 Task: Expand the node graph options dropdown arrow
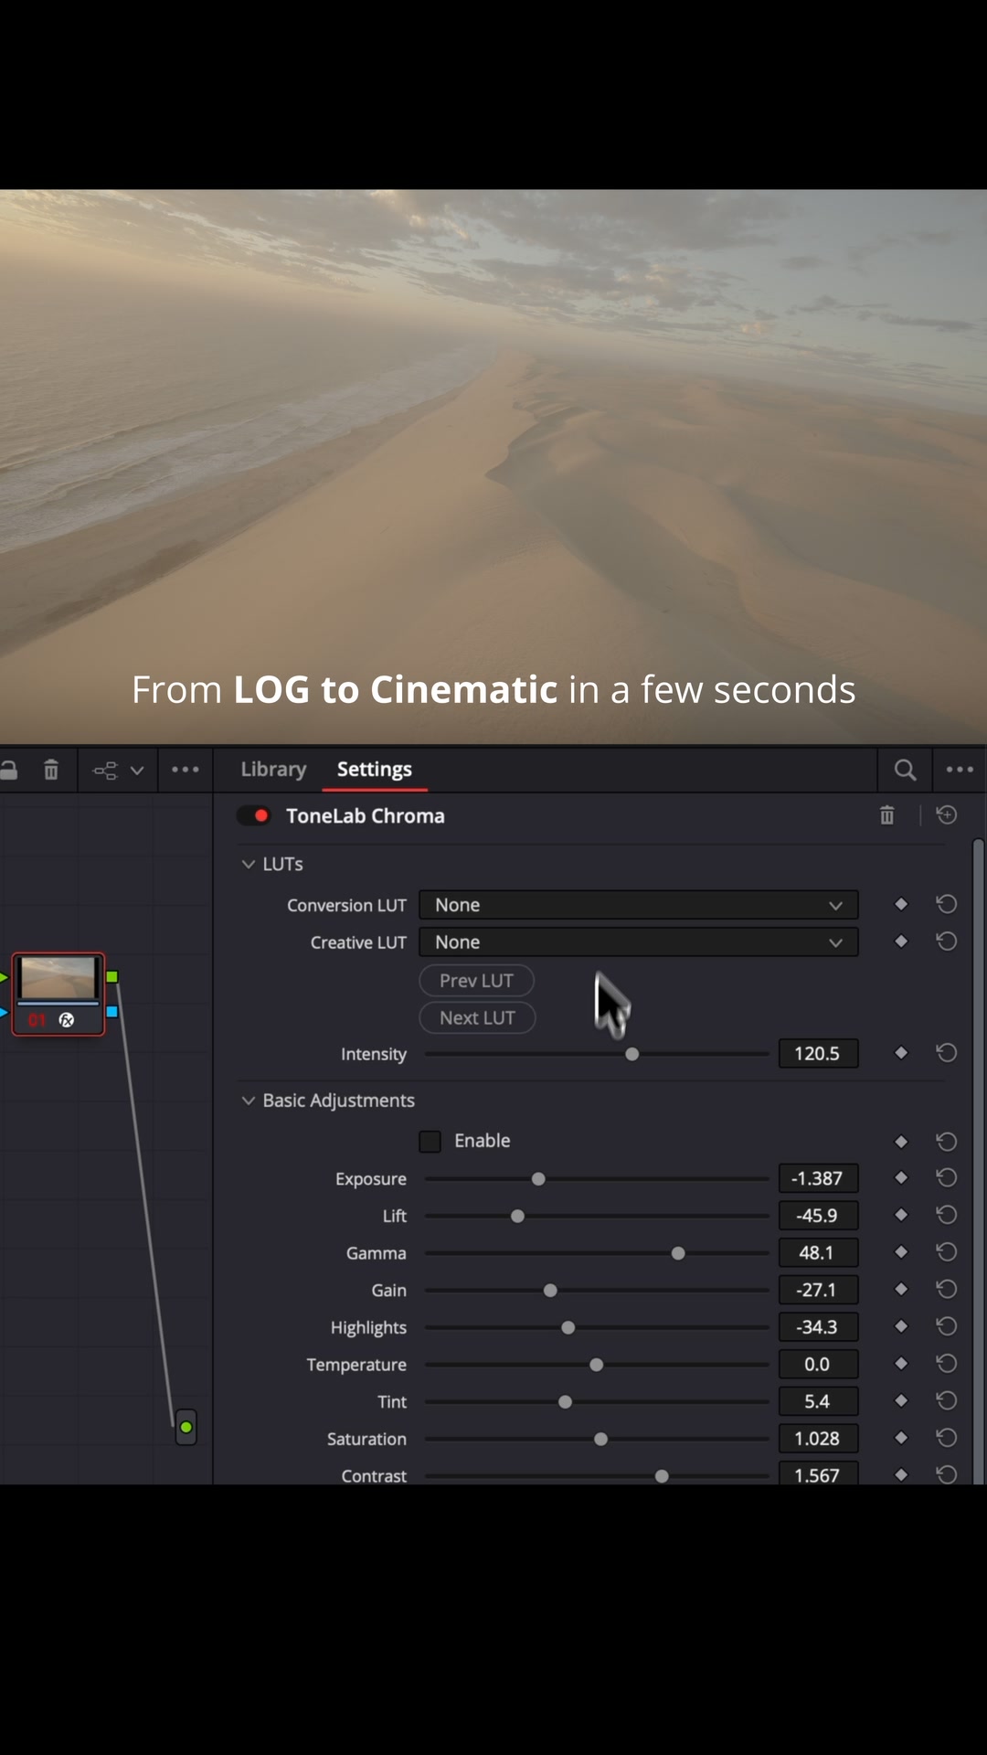pos(137,771)
